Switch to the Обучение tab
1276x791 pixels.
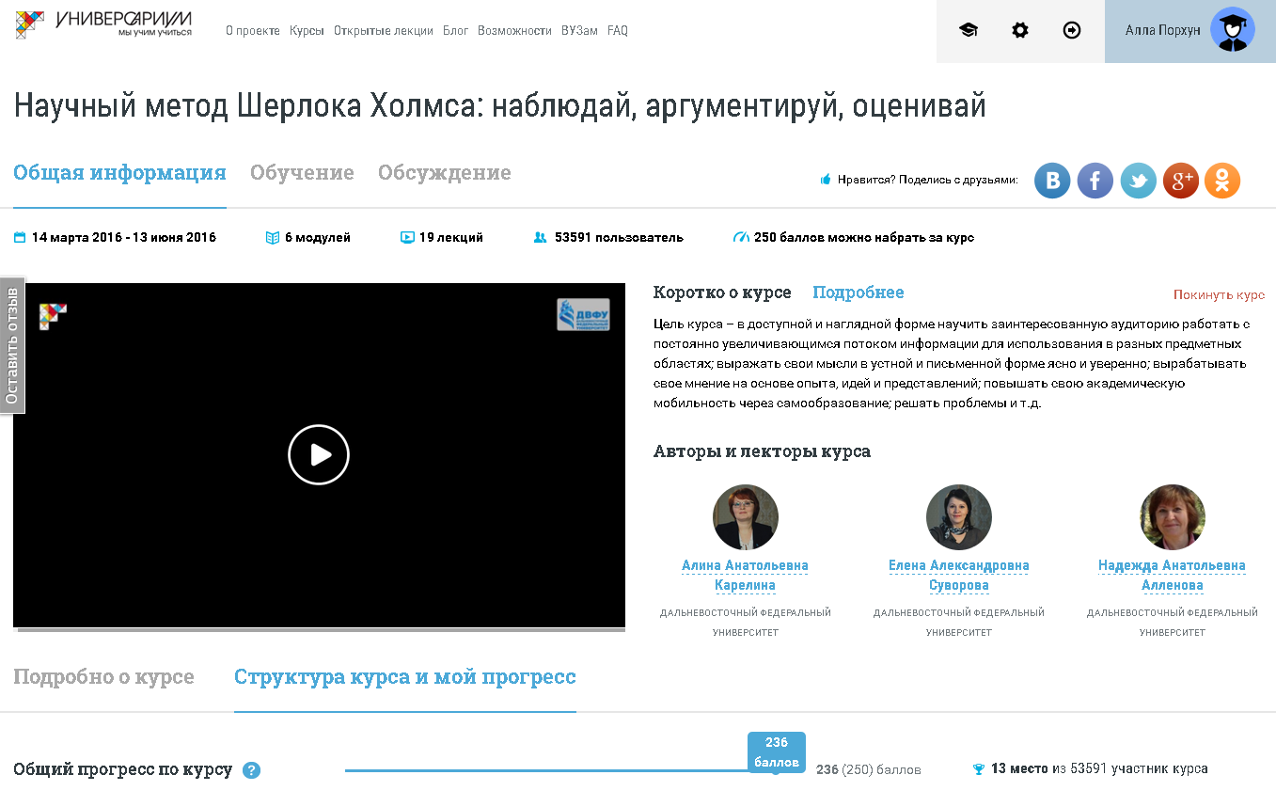(x=302, y=173)
